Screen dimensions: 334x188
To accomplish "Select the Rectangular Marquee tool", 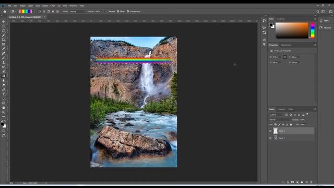I will point(4,26).
